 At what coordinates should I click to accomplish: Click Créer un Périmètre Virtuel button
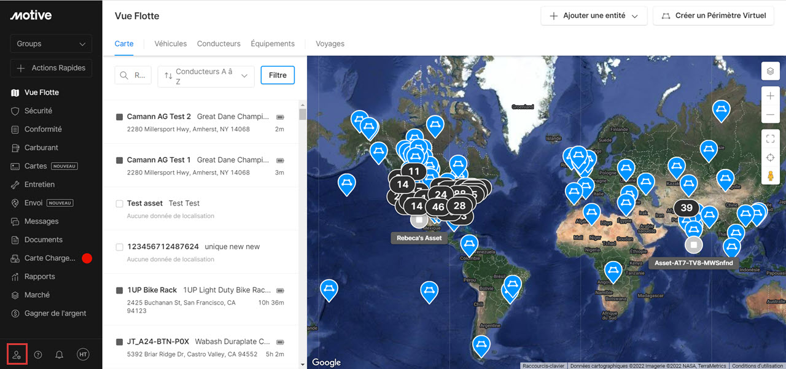tap(713, 16)
